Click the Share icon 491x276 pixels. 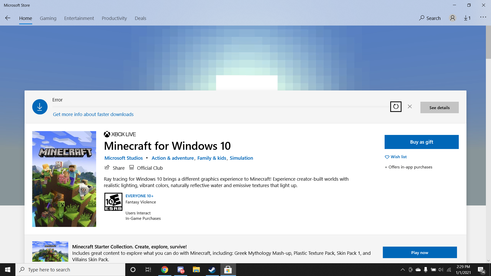click(107, 168)
